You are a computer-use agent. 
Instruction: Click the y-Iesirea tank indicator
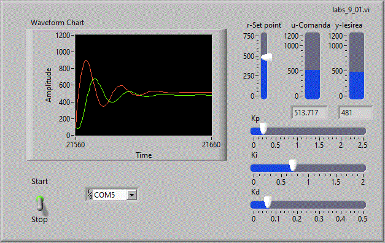(357, 66)
